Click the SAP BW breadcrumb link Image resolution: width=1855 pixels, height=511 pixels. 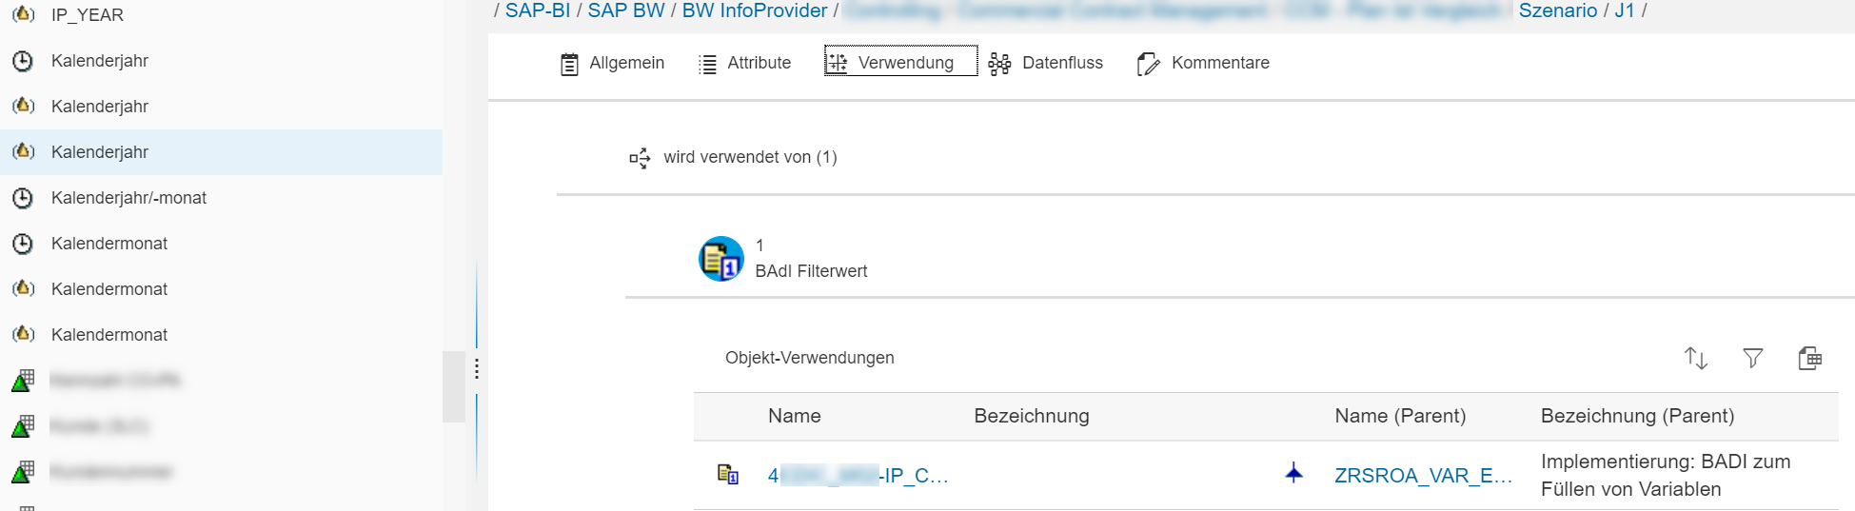tap(625, 10)
